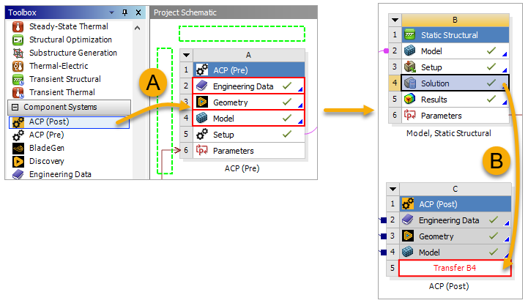
Task: Select Transient Structural in Toolbox
Action: [65, 80]
